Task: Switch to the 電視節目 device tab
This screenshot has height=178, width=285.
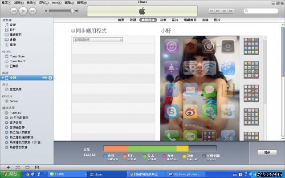Action: tap(190, 20)
